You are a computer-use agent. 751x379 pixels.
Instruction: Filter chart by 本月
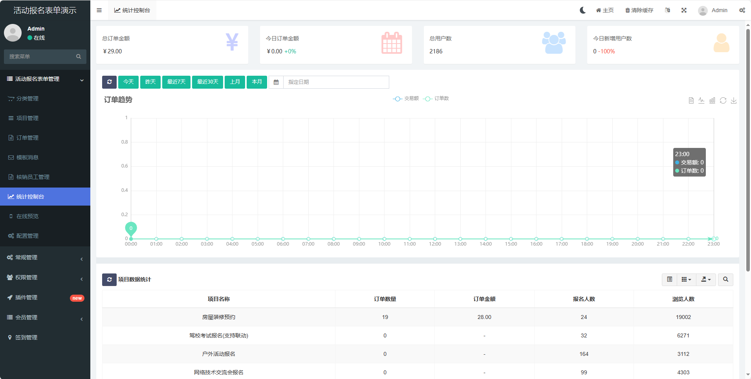257,82
